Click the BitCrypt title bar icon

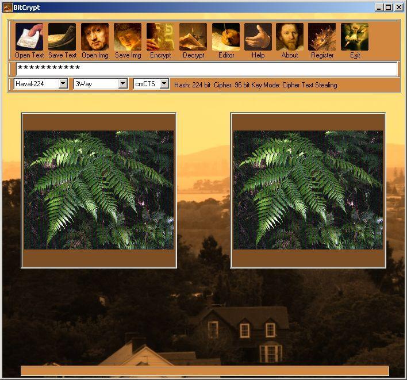7,7
